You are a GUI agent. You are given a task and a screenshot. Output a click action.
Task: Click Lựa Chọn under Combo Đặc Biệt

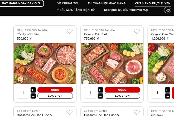122,96
